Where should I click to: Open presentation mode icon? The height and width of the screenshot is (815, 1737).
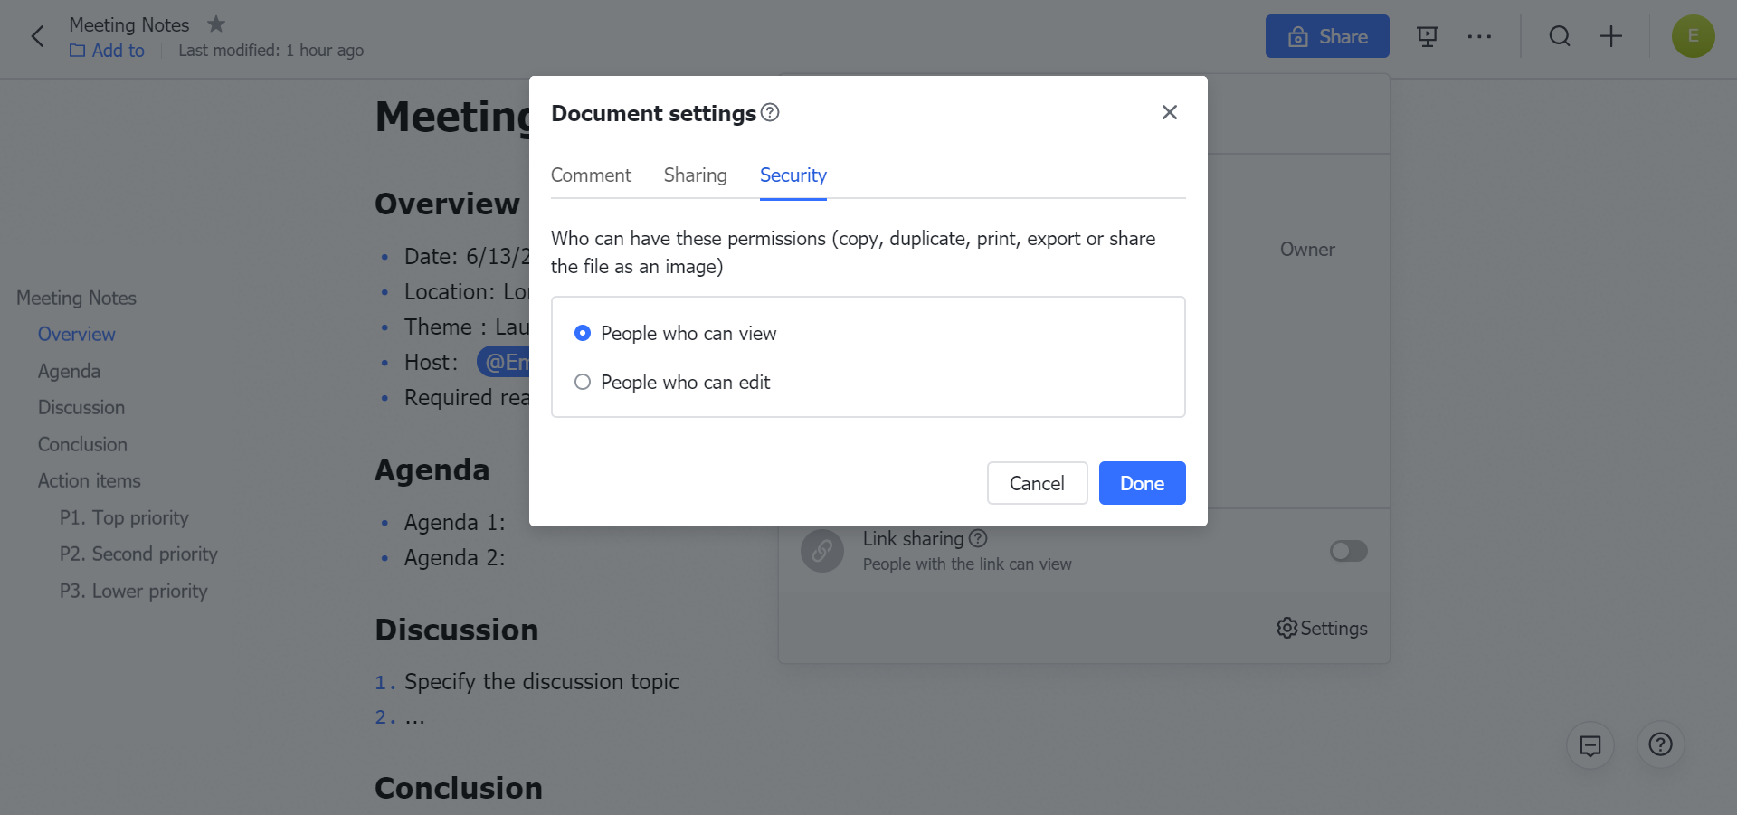click(1427, 36)
